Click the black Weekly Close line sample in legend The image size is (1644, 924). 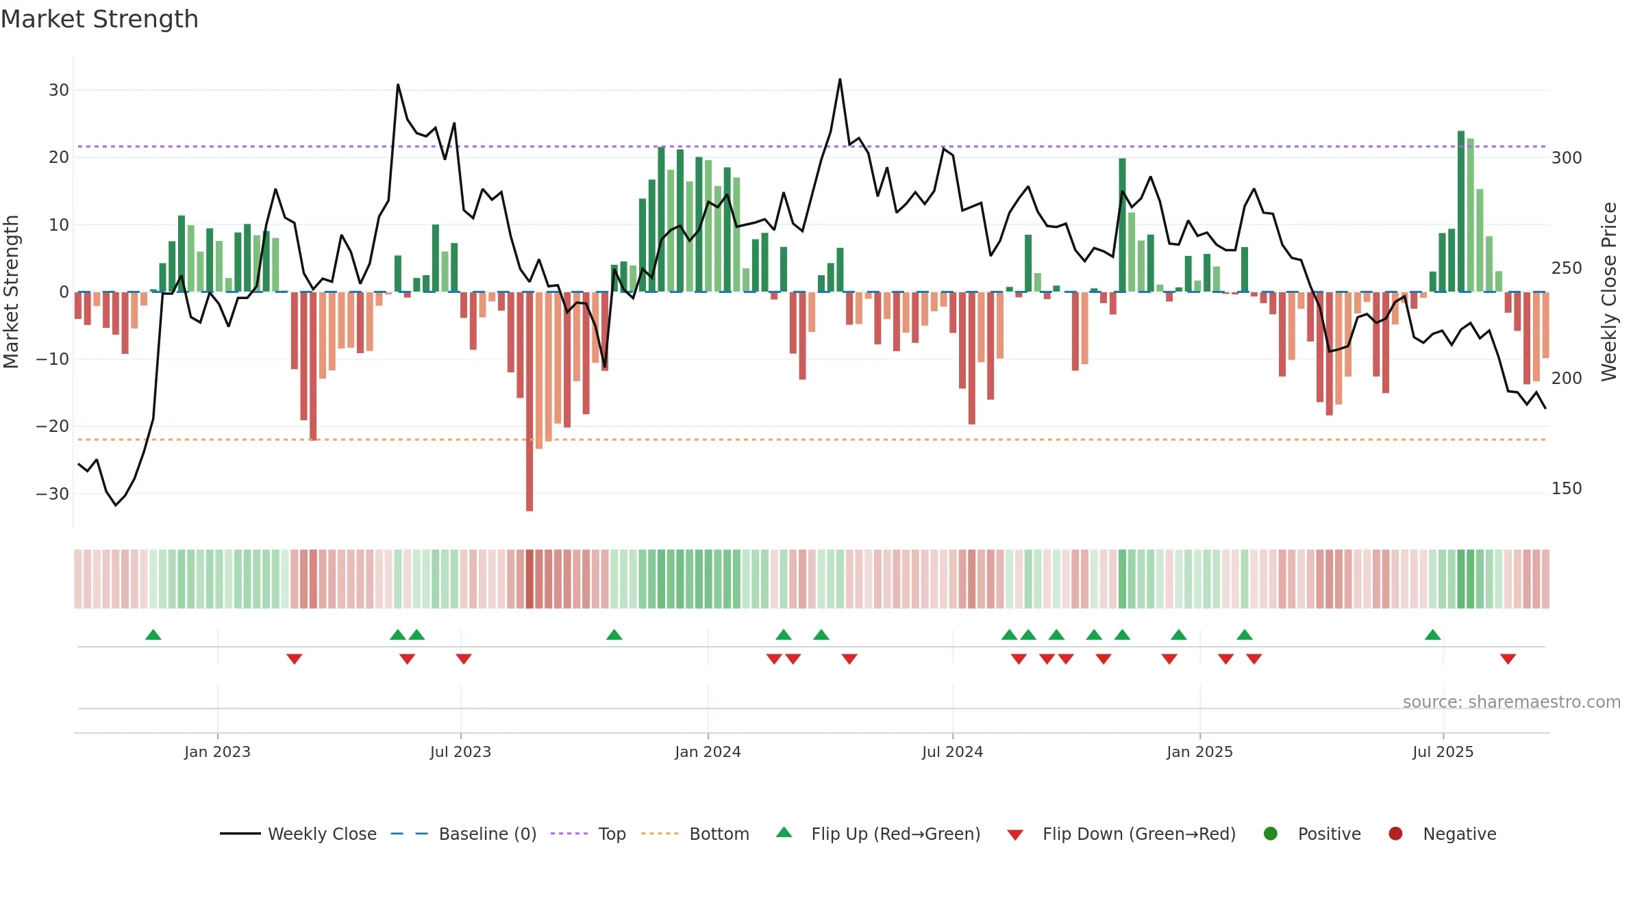click(240, 834)
